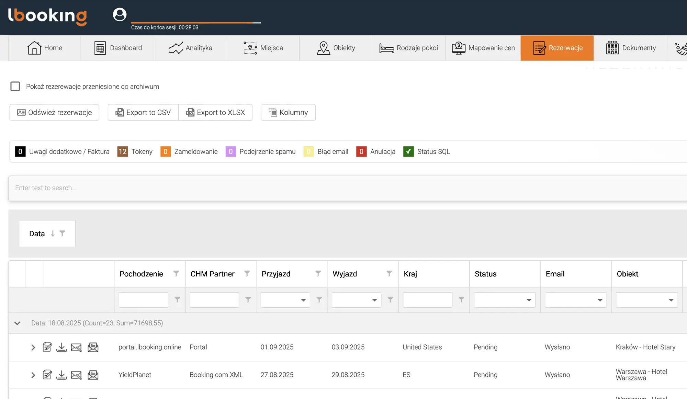Go to the Home tab
Image resolution: width=687 pixels, height=399 pixels.
point(45,48)
